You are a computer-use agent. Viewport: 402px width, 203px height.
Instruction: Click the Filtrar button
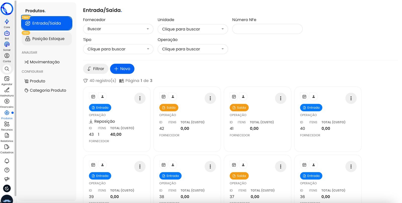pyautogui.click(x=96, y=69)
